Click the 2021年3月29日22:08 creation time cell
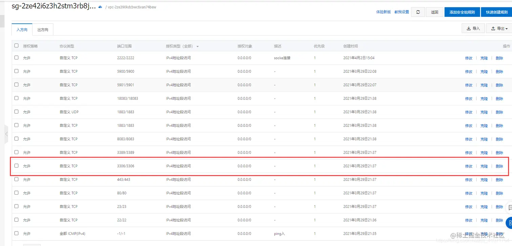This screenshot has height=246, width=512. pyautogui.click(x=360, y=71)
